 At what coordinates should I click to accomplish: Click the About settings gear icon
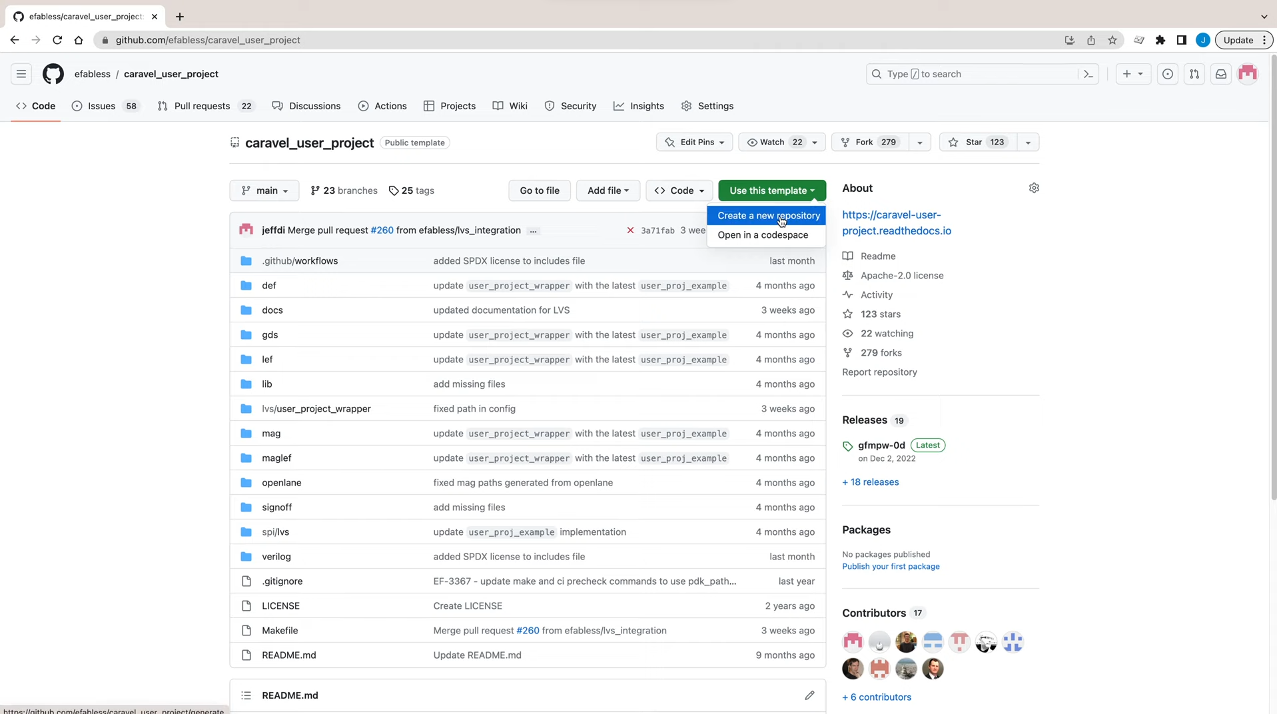tap(1034, 188)
